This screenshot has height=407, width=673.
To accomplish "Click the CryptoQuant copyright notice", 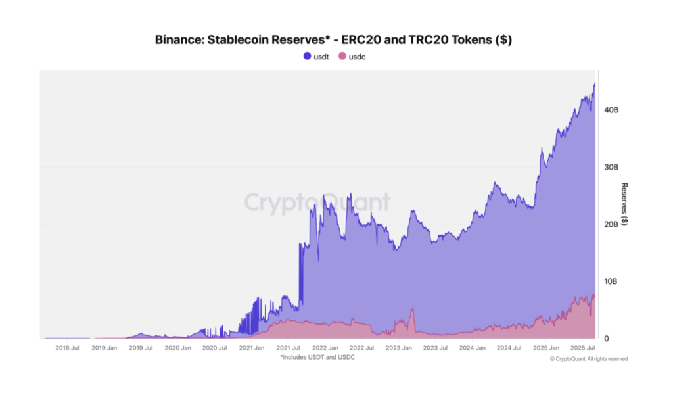I will point(588,358).
